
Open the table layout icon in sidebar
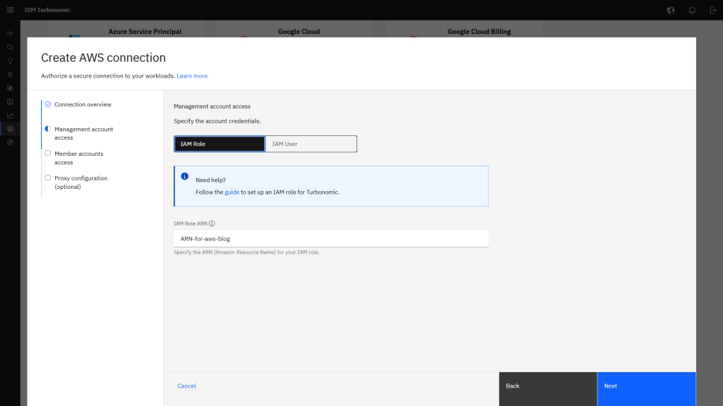click(x=10, y=101)
